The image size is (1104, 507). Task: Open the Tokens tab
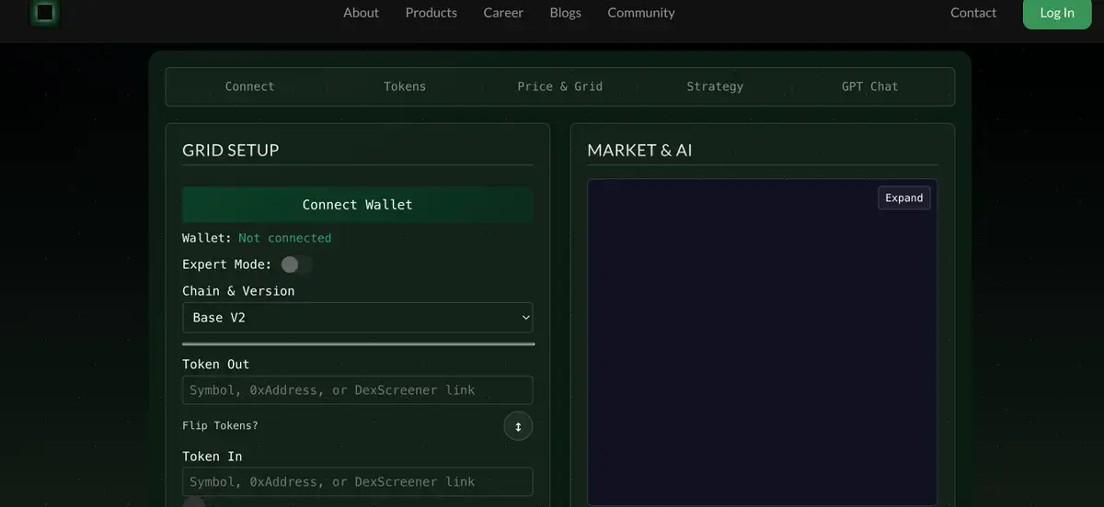point(405,86)
